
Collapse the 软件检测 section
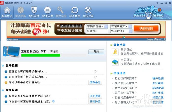[x=3, y=90]
